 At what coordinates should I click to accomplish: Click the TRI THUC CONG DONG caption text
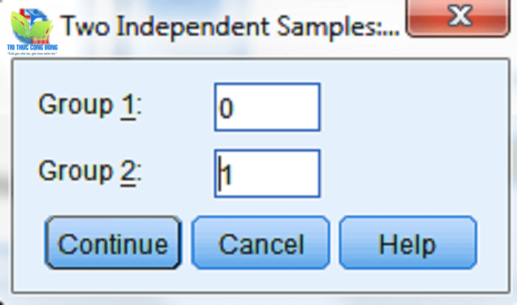32,47
